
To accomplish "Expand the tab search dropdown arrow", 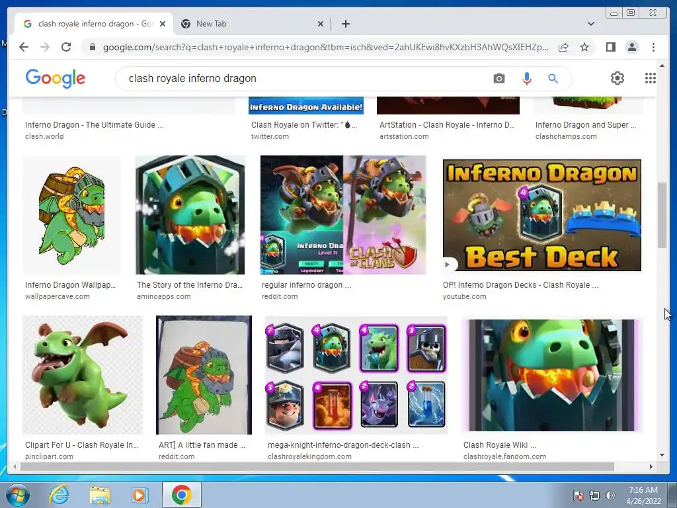I will tap(591, 24).
